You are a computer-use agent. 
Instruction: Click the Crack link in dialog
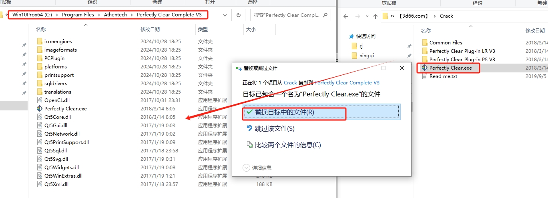[x=290, y=83]
